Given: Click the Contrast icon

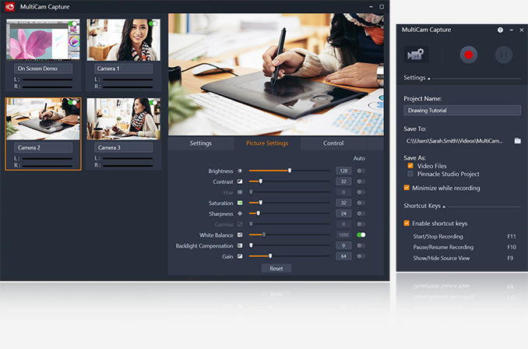Looking at the screenshot, I should [240, 182].
